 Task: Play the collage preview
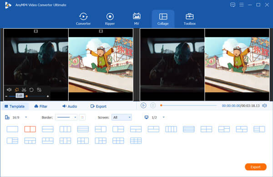[x=143, y=105]
